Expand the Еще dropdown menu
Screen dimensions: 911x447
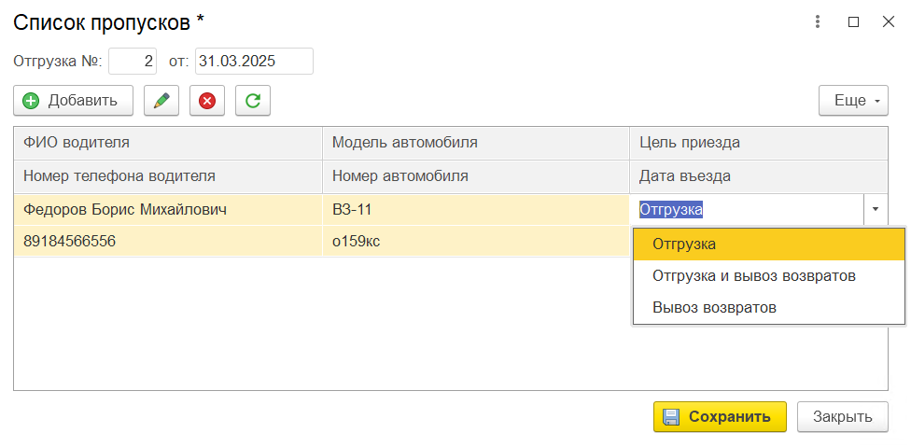[x=853, y=101]
